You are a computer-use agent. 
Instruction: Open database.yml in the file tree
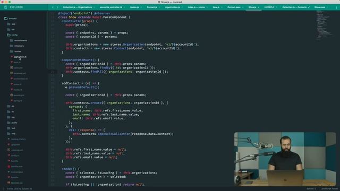pos(20,73)
